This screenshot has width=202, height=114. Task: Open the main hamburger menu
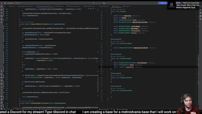(5, 3)
